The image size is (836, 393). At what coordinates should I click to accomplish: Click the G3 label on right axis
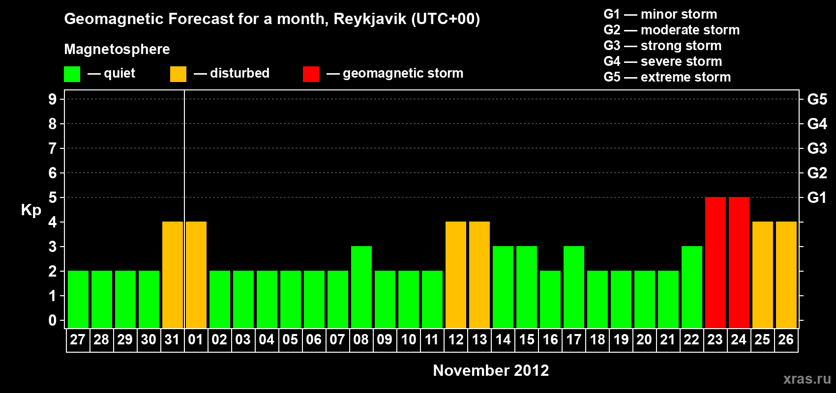(817, 148)
